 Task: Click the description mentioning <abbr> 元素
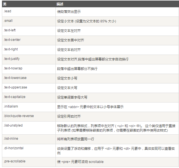(90, 107)
